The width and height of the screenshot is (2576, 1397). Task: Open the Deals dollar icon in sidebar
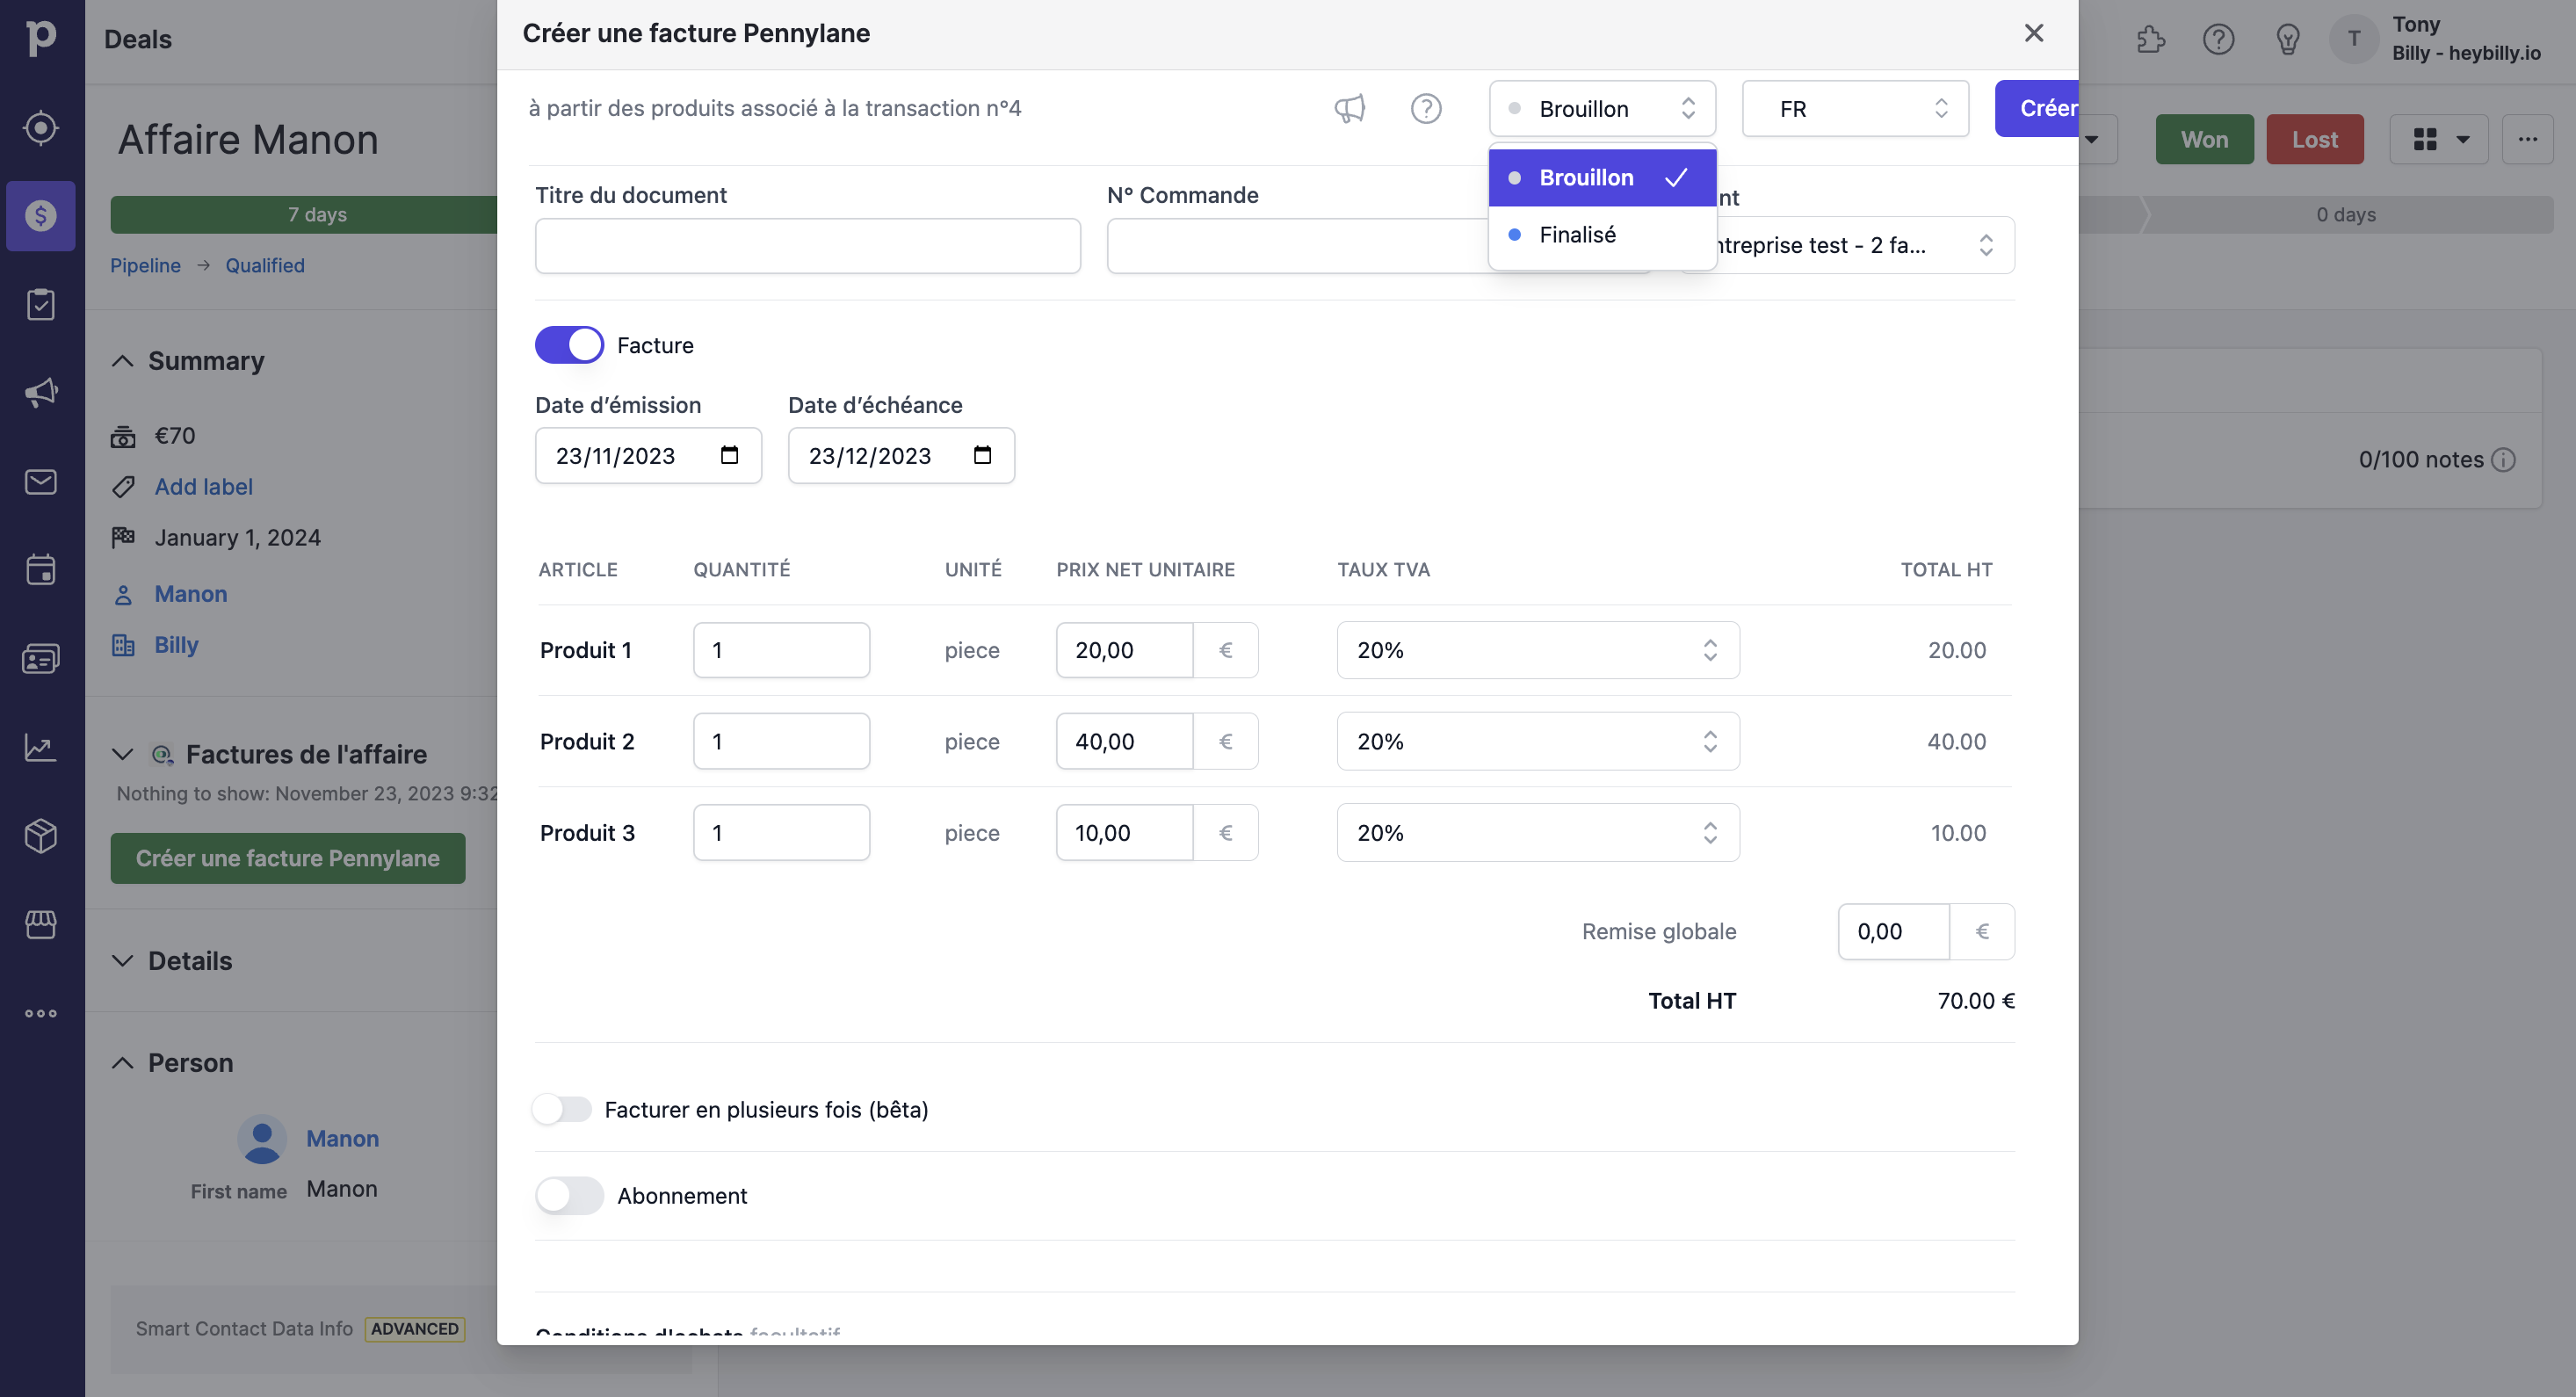[41, 216]
